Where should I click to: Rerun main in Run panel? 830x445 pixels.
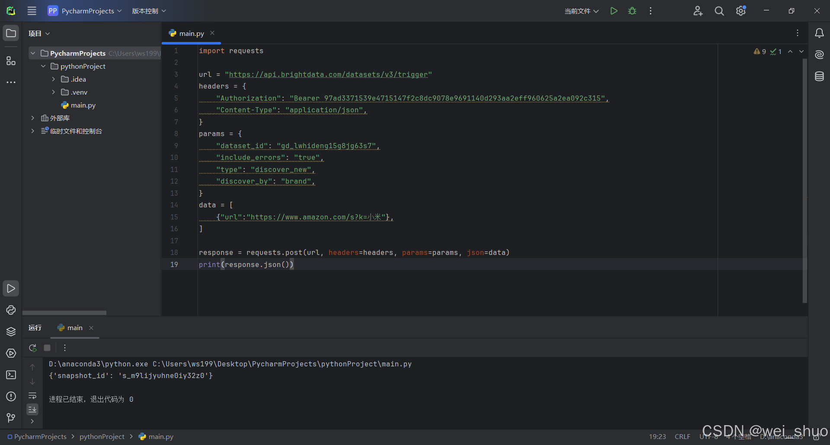pyautogui.click(x=33, y=348)
